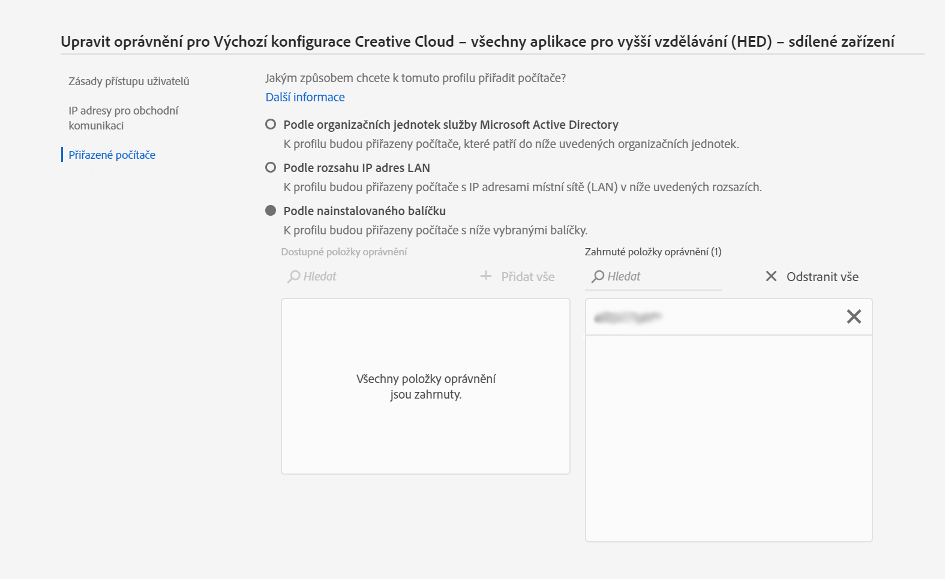Click the Podle rozsahu IP adres LAN label
The width and height of the screenshot is (945, 579).
click(356, 168)
